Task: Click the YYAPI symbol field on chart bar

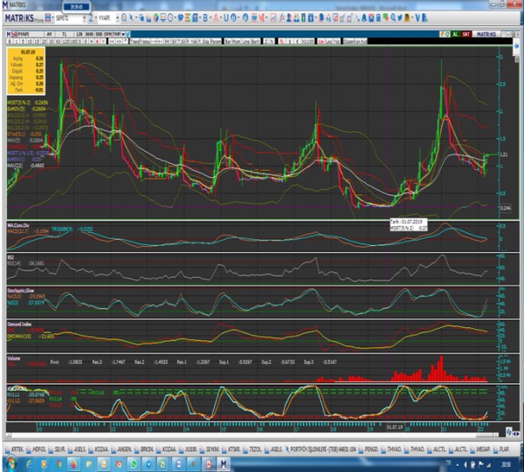Action: tap(27, 34)
